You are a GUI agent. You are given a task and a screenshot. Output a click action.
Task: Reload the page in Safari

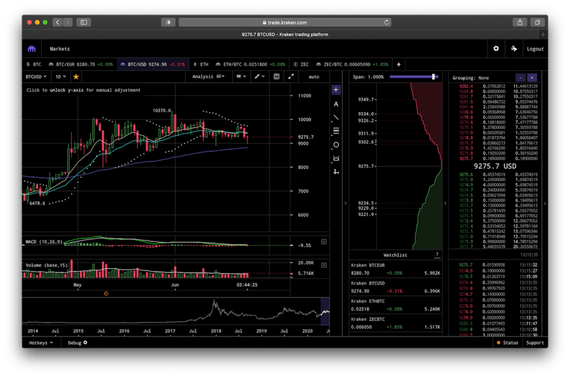(386, 22)
